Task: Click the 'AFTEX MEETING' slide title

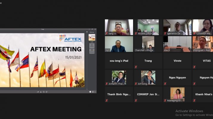Action: pos(56,49)
